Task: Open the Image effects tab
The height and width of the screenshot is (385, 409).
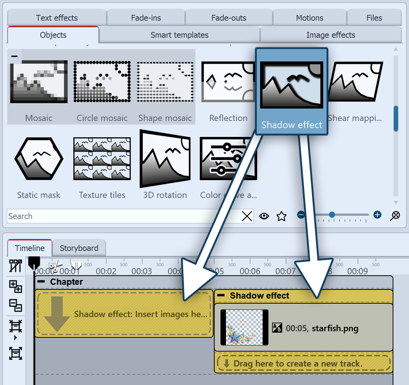Action: click(x=331, y=35)
